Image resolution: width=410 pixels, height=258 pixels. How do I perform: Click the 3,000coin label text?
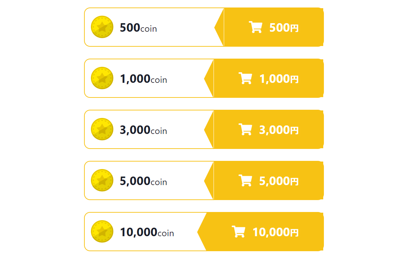tap(143, 130)
